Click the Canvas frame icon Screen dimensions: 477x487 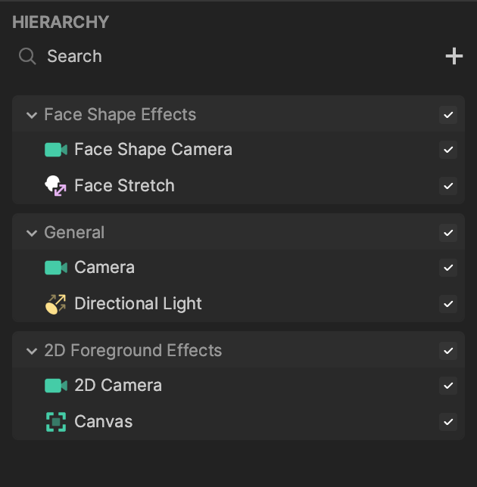point(56,422)
